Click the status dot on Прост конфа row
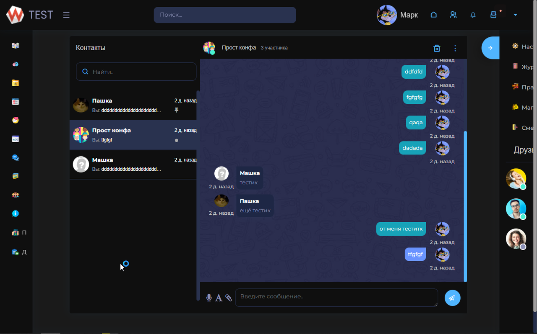537x334 pixels. [177, 140]
